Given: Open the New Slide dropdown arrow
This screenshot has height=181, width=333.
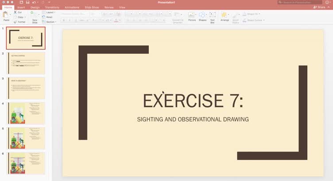Looking at the screenshot, I should pos(39,15).
